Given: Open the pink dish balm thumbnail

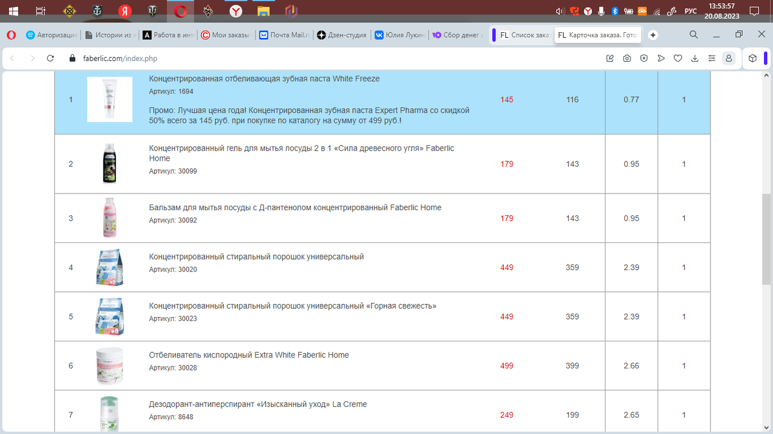Looking at the screenshot, I should (x=110, y=218).
